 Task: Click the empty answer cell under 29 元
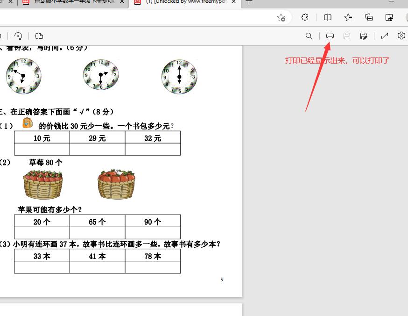pos(97,149)
